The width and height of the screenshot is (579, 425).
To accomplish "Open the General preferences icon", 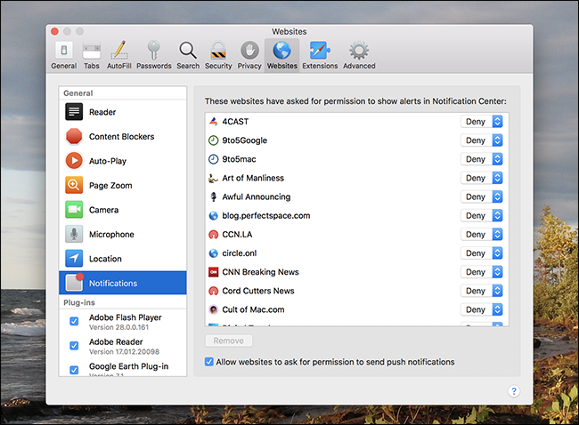I will pos(64,50).
